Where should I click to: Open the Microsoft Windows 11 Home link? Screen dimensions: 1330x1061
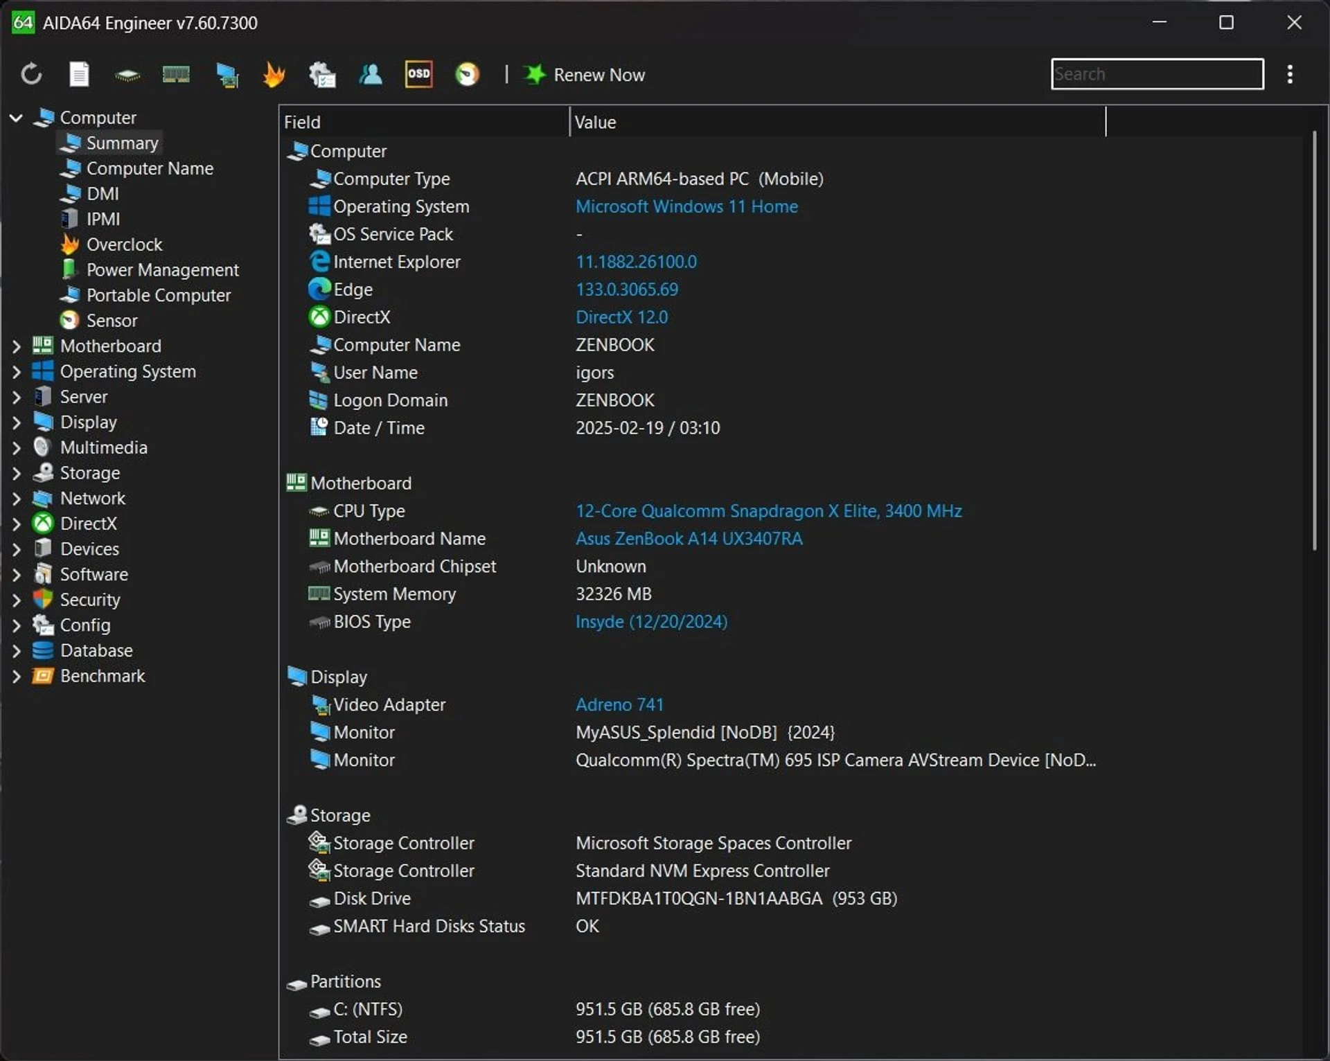pos(686,206)
